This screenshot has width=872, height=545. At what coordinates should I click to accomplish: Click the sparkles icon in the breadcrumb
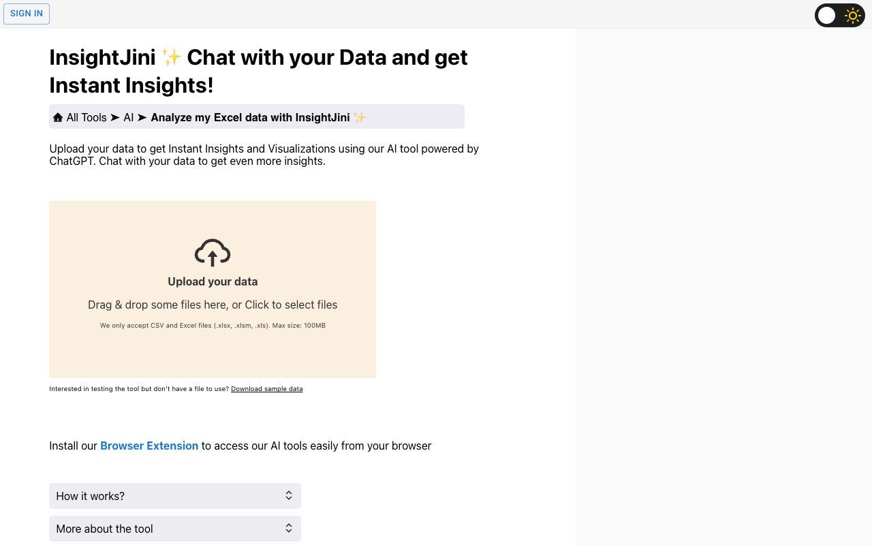[360, 117]
